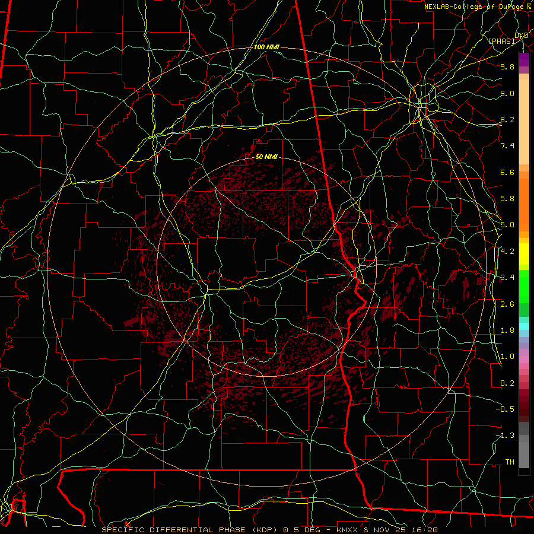The width and height of the screenshot is (534, 534).
Task: Click the TH threshold label on scale
Action: (x=510, y=462)
